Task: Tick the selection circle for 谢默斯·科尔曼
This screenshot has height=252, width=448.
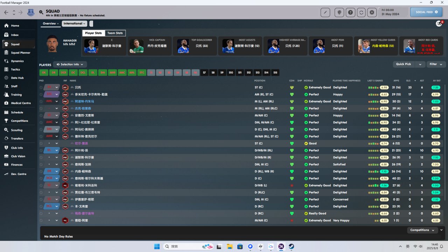Action: click(x=41, y=157)
